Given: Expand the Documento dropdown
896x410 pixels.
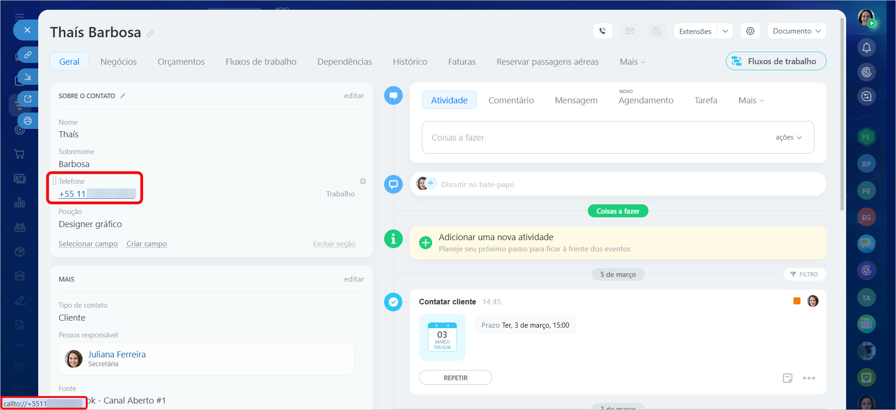Looking at the screenshot, I should pyautogui.click(x=796, y=31).
